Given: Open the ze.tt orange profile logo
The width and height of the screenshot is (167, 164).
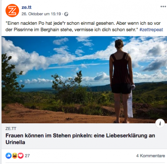Looking at the screenshot, I should 12,11.
